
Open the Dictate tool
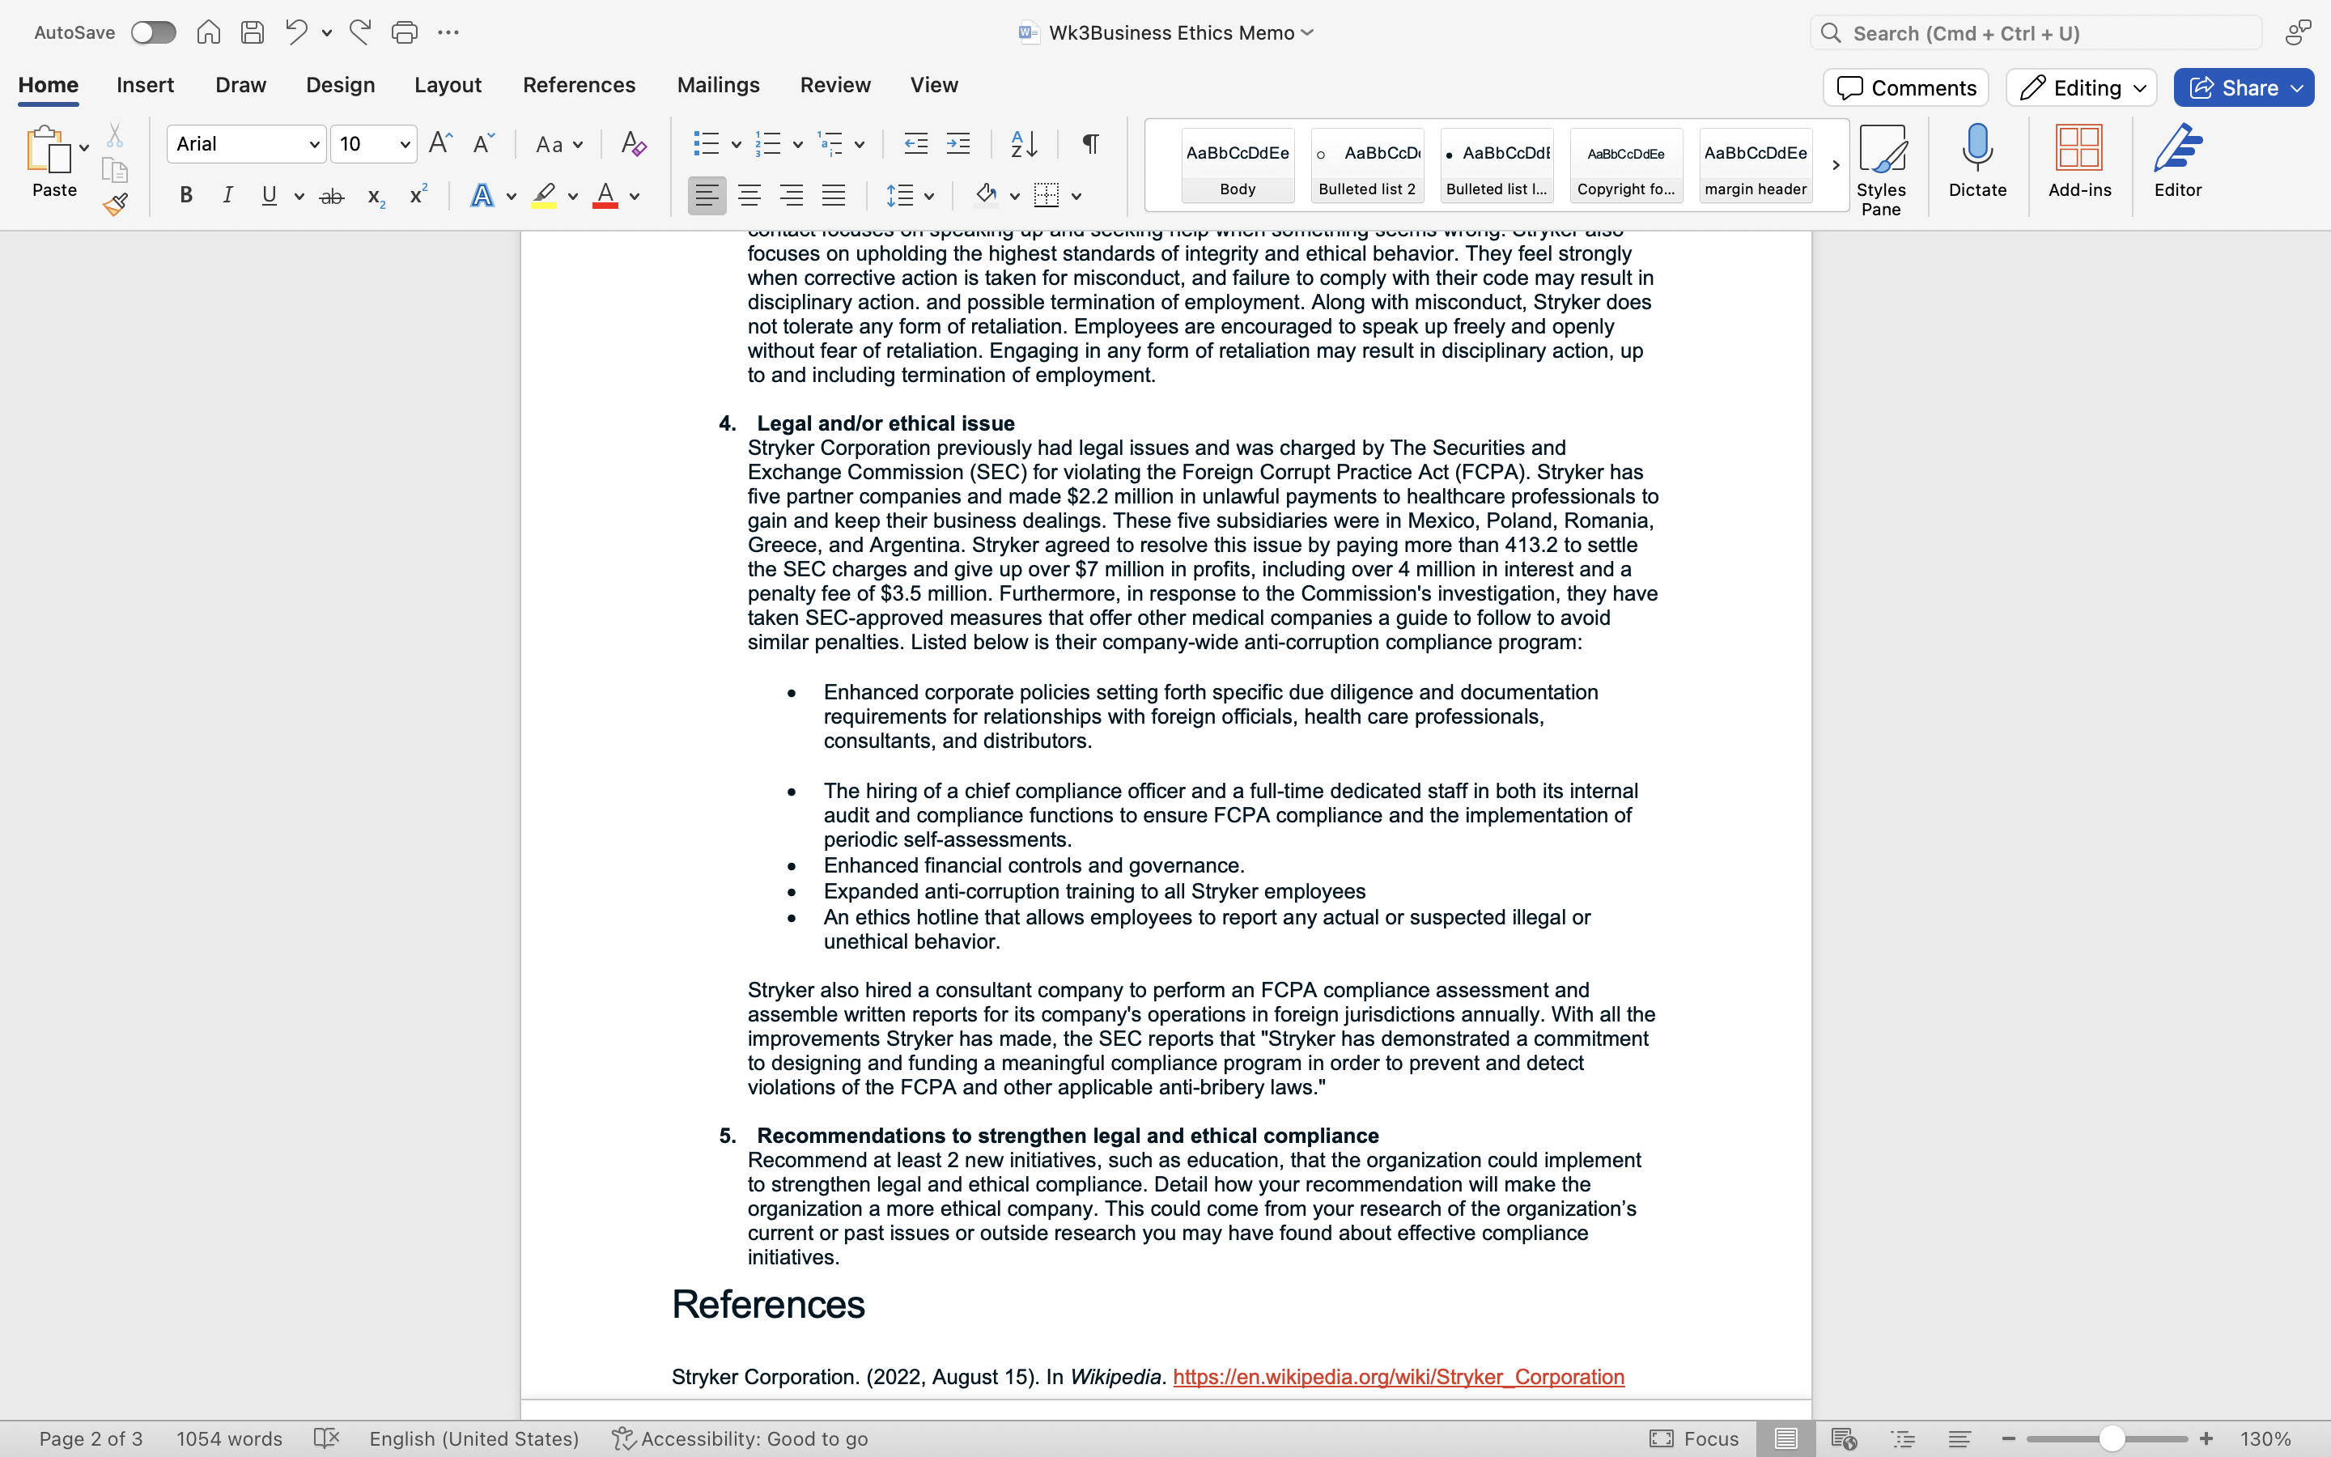click(1977, 164)
